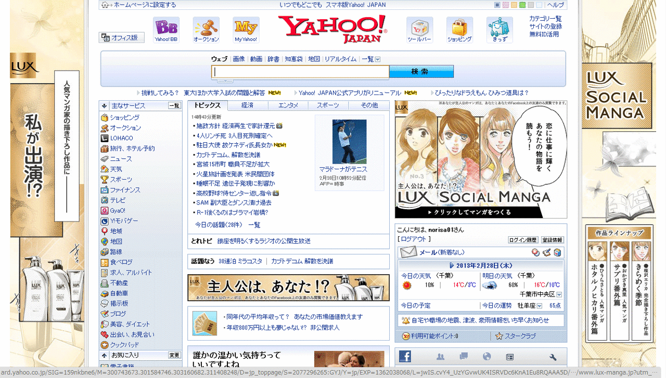
Task: Click the speech bubble icon in widget bar
Action: coord(464,357)
